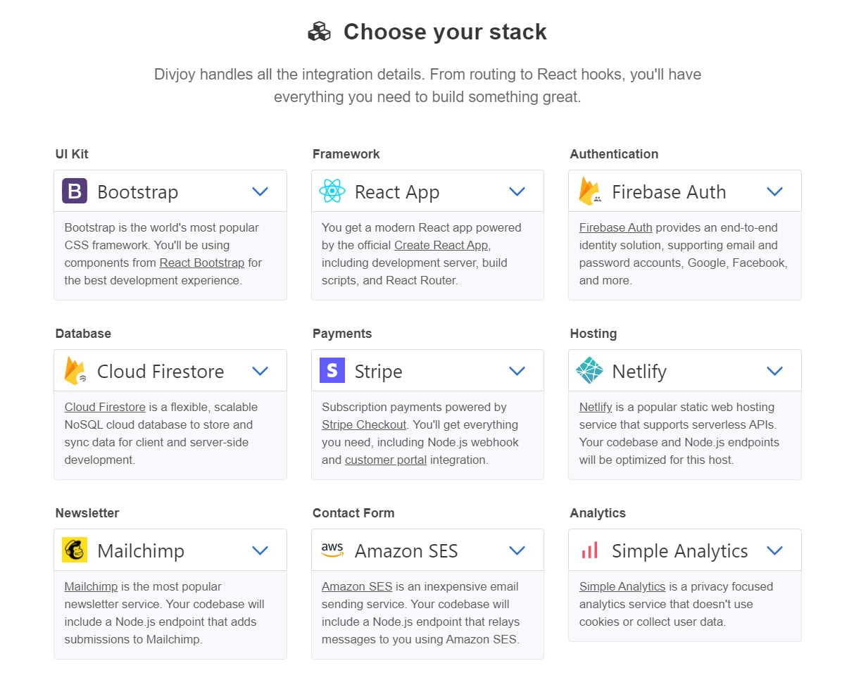Click the Simple Analytics bar chart icon
842x687 pixels.
pos(589,550)
